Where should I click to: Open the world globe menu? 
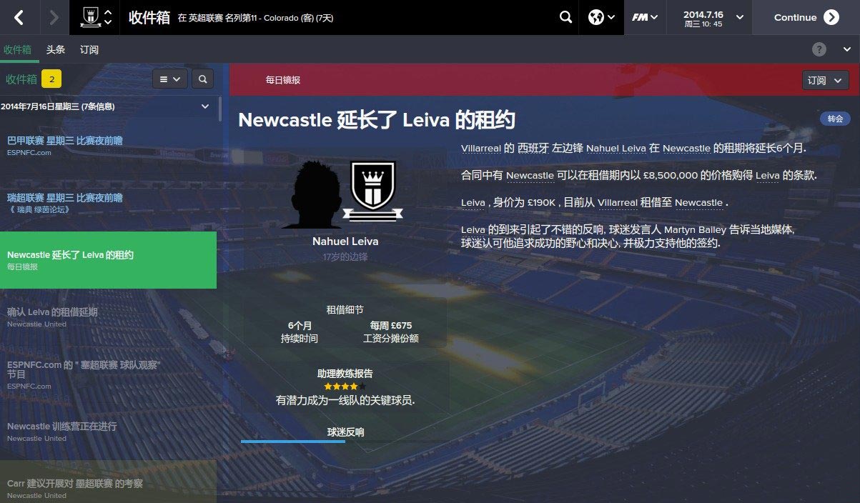[601, 17]
